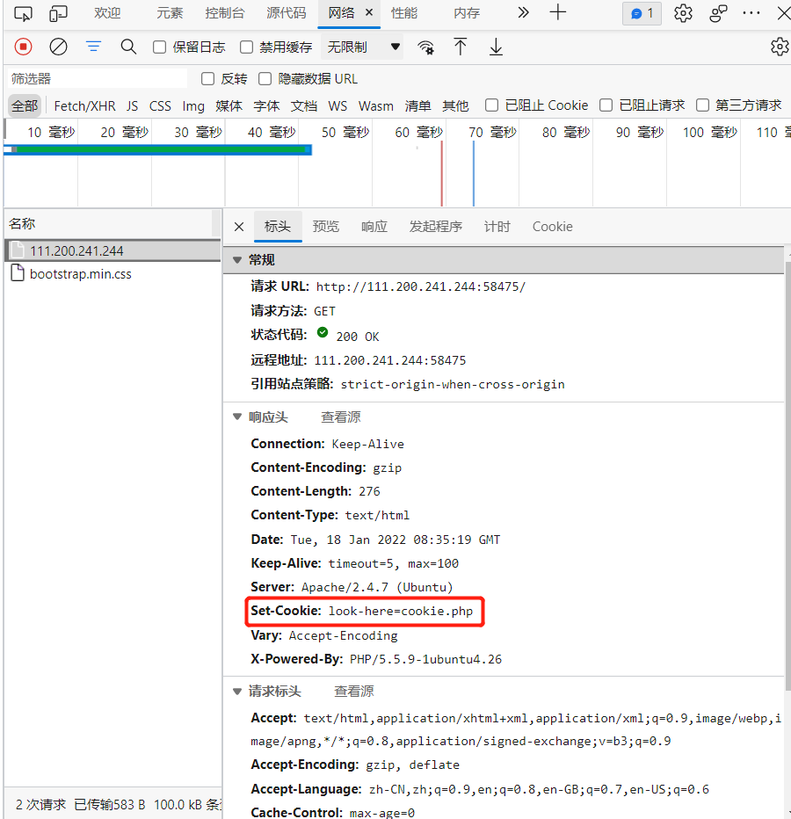Image resolution: width=791 pixels, height=819 pixels.
Task: Select the inspect element tool icon
Action: 24,13
